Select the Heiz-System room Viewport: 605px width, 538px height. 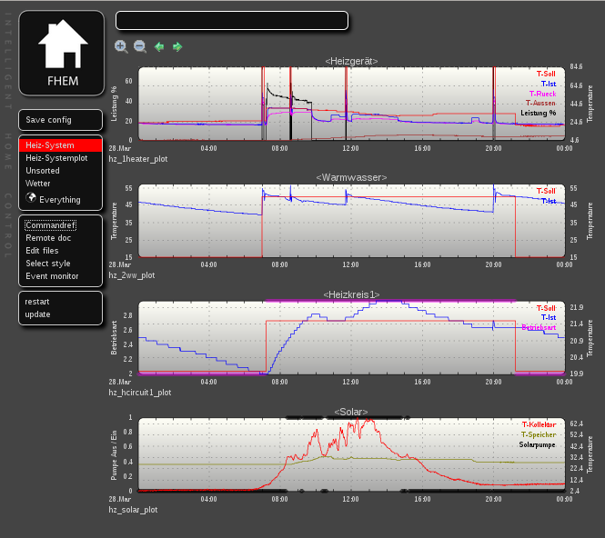coord(50,145)
